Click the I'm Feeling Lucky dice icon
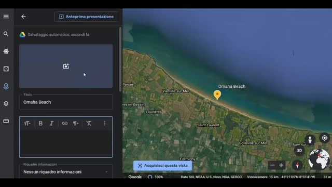The height and width of the screenshot is (187, 332). coord(6,69)
